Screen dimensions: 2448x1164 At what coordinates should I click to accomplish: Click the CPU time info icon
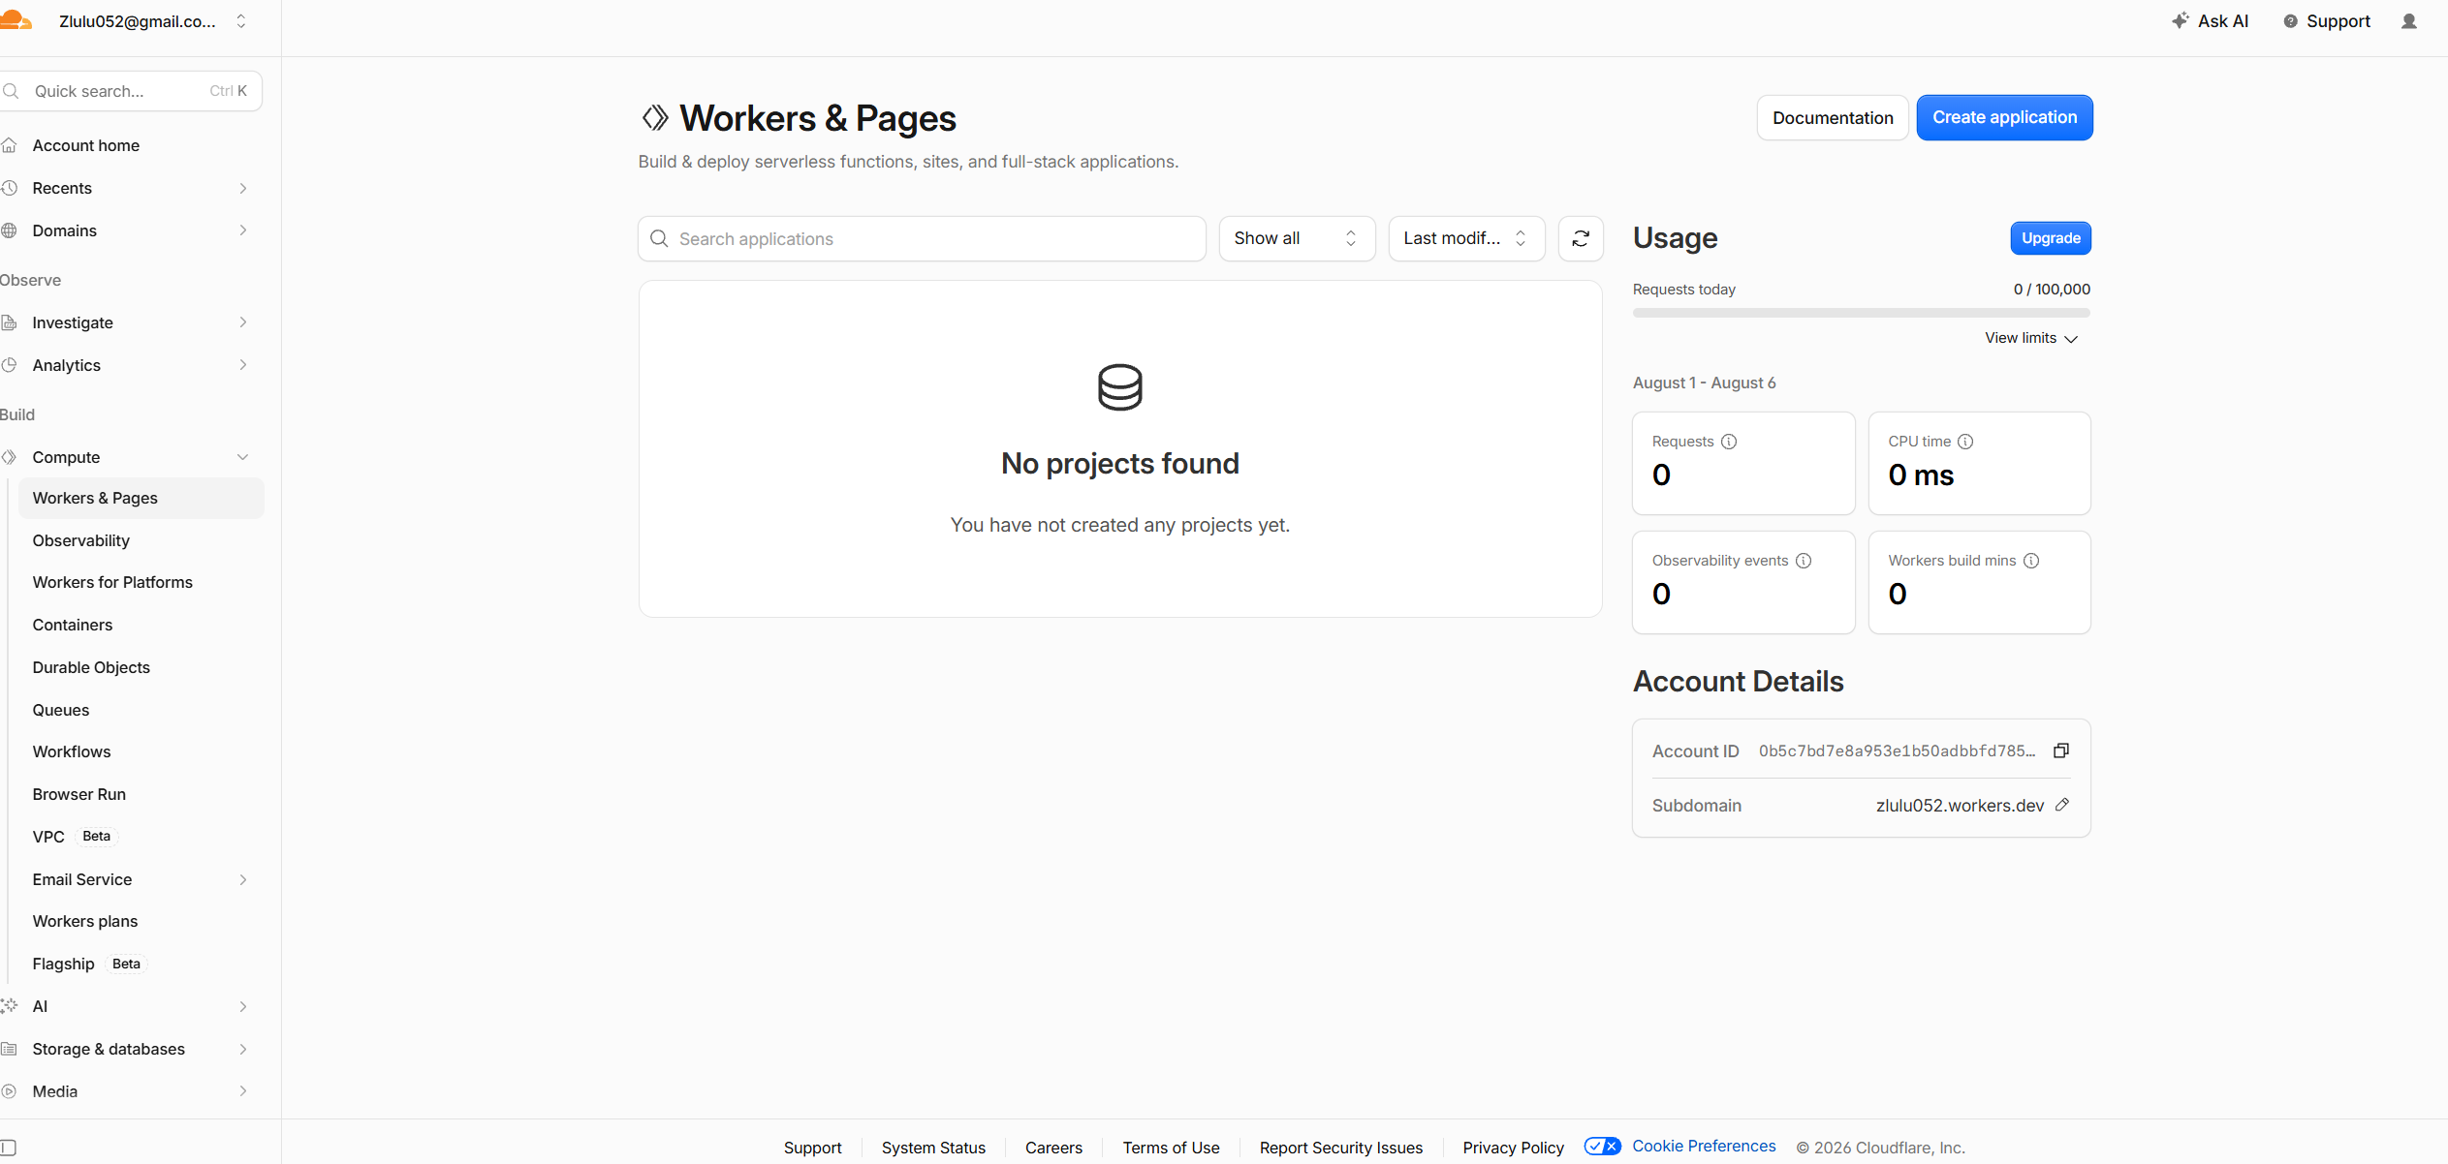(1964, 442)
